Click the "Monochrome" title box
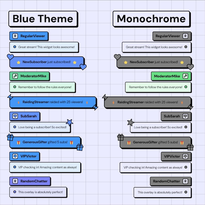 151,19
